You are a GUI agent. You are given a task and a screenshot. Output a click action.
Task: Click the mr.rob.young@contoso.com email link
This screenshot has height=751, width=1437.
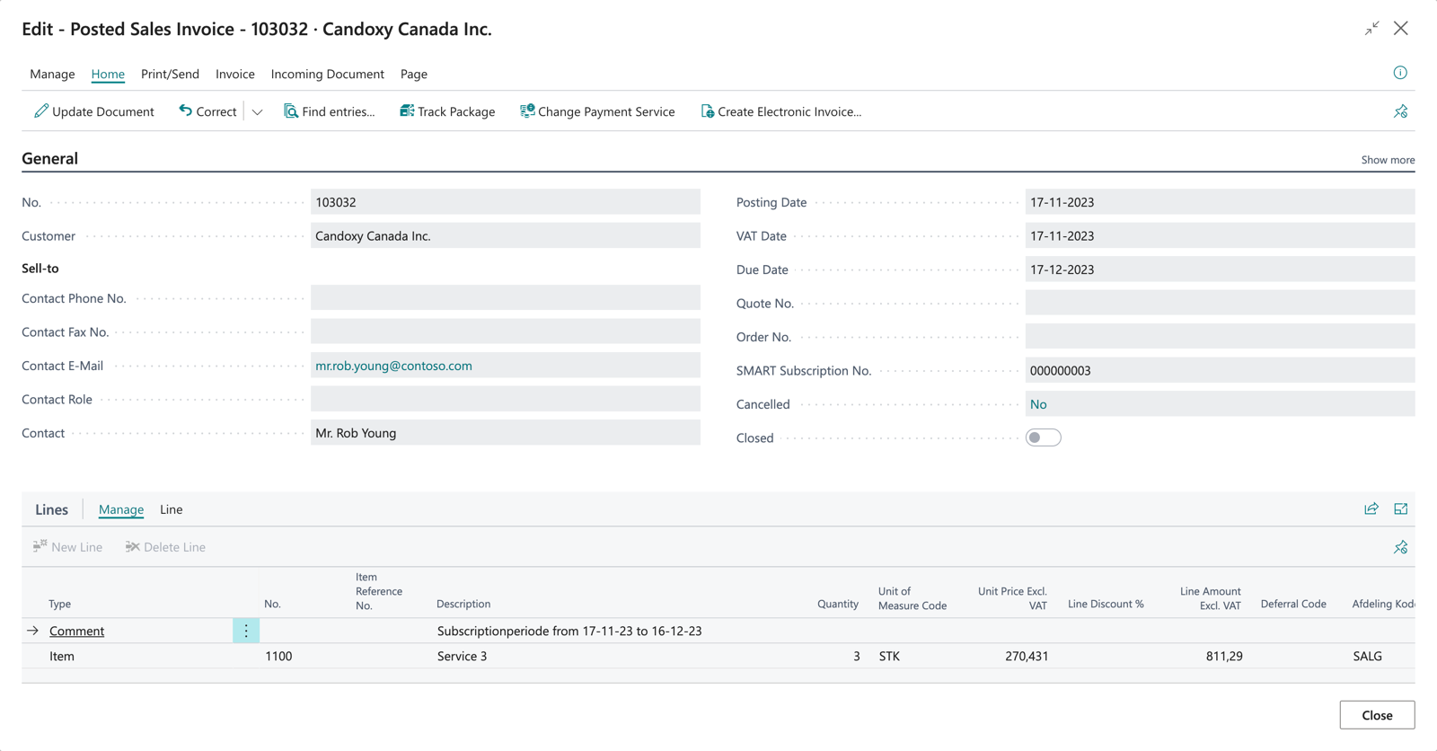393,366
